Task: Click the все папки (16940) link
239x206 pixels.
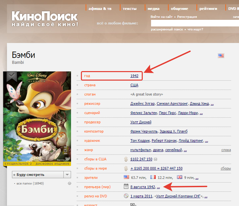Action: [x=30, y=183]
